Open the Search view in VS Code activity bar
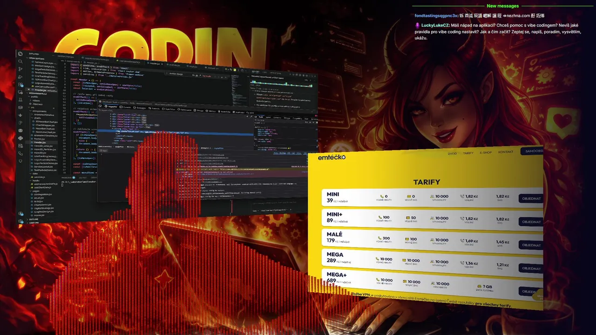Image resolution: width=596 pixels, height=335 pixels. click(20, 61)
